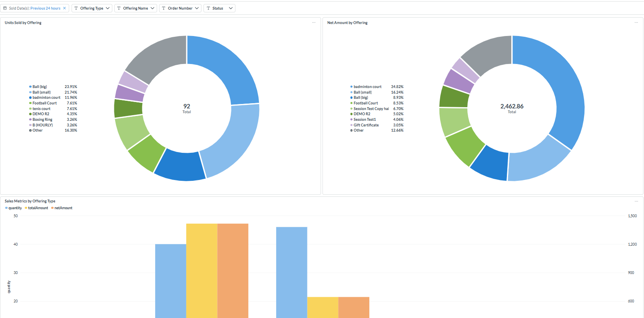Open the Units Sold by Offering options menu
The height and width of the screenshot is (318, 644).
coord(314,23)
